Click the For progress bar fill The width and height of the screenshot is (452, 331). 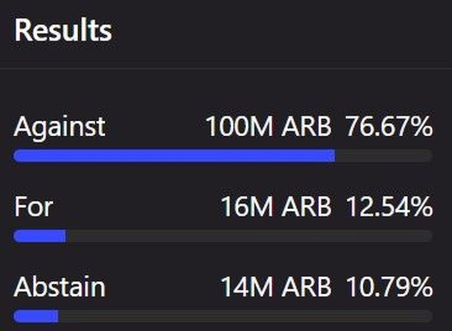tap(39, 236)
